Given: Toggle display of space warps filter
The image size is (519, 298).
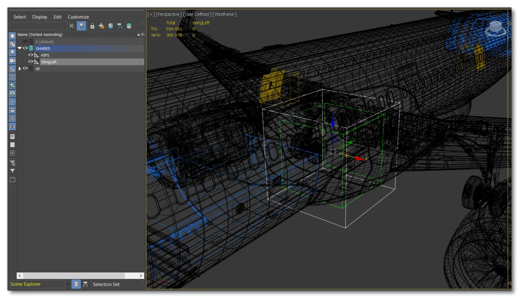Looking at the screenshot, I should [x=12, y=77].
